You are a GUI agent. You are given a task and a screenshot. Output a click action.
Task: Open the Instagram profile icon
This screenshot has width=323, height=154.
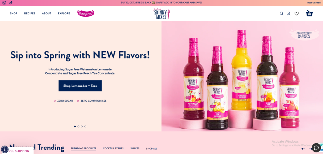4,3
